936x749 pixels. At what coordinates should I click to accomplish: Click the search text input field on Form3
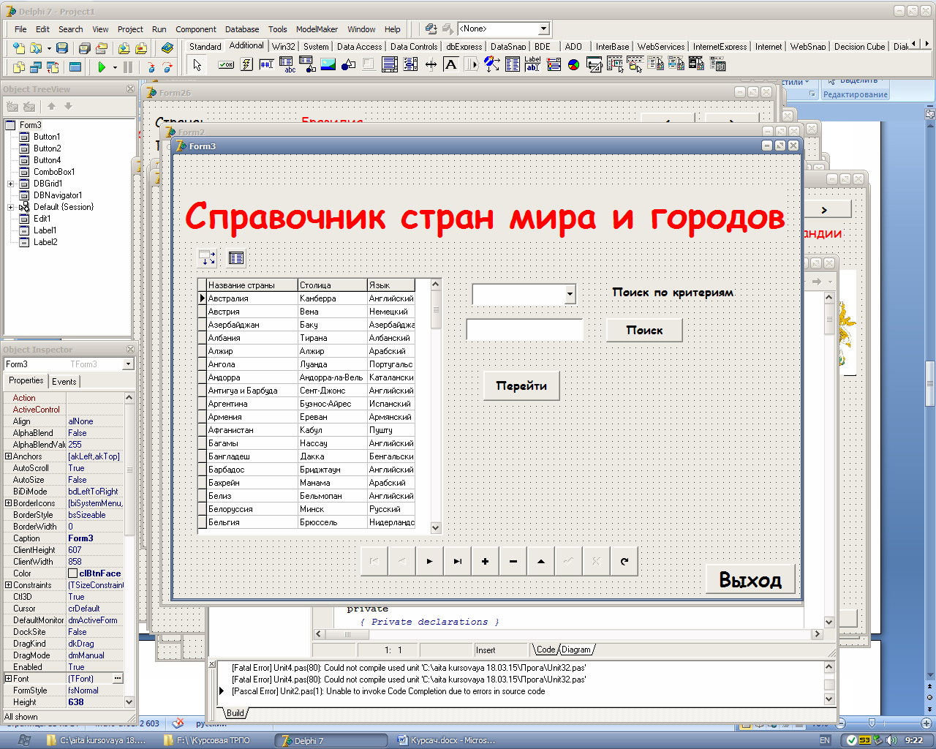524,330
